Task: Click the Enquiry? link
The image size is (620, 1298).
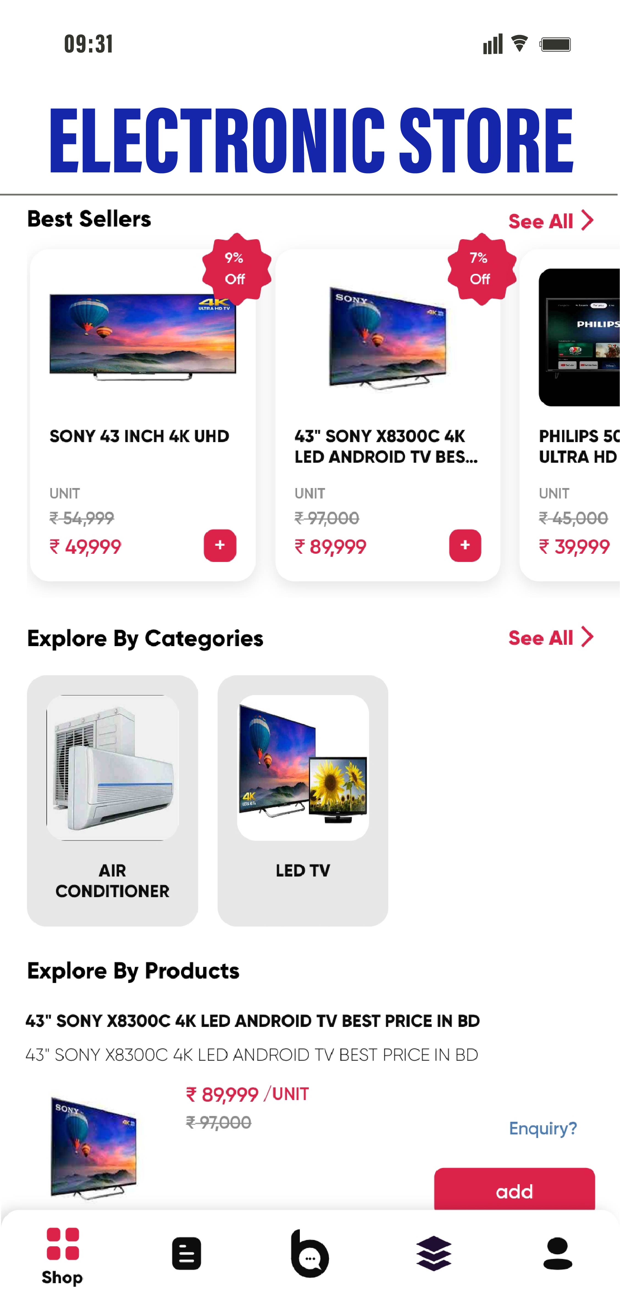Action: 542,1128
